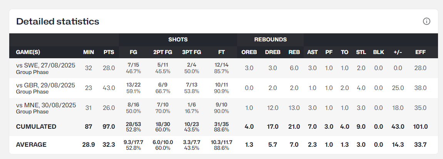The image size is (443, 159).
Task: Select the AVERAGE row label
Action: click(x=31, y=144)
